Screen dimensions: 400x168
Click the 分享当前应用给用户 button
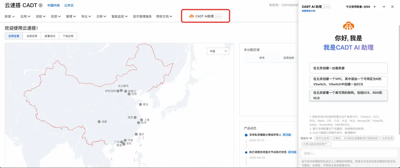[316, 144]
